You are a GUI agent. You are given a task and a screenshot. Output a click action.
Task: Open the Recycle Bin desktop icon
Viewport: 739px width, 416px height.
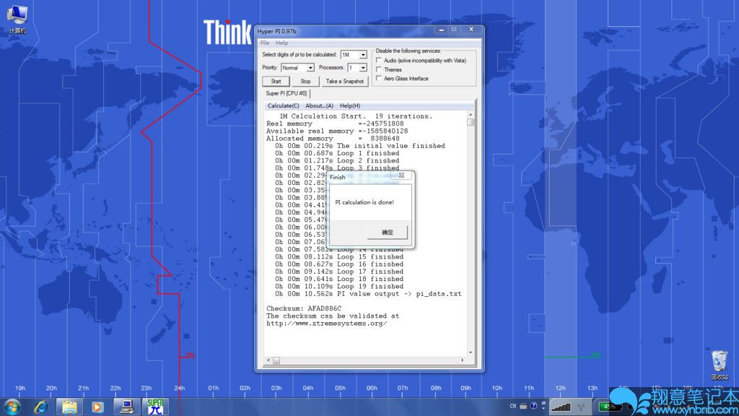point(720,365)
